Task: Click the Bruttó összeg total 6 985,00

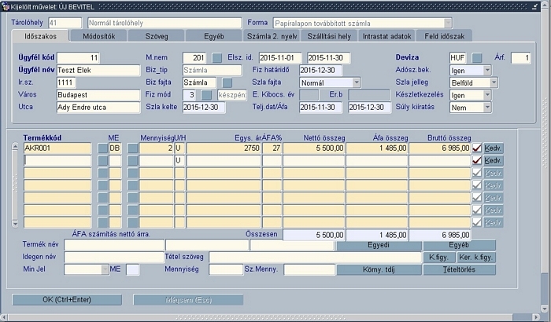Action: coord(440,235)
